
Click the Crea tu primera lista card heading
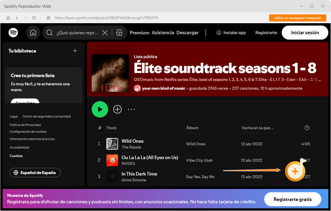click(x=33, y=76)
